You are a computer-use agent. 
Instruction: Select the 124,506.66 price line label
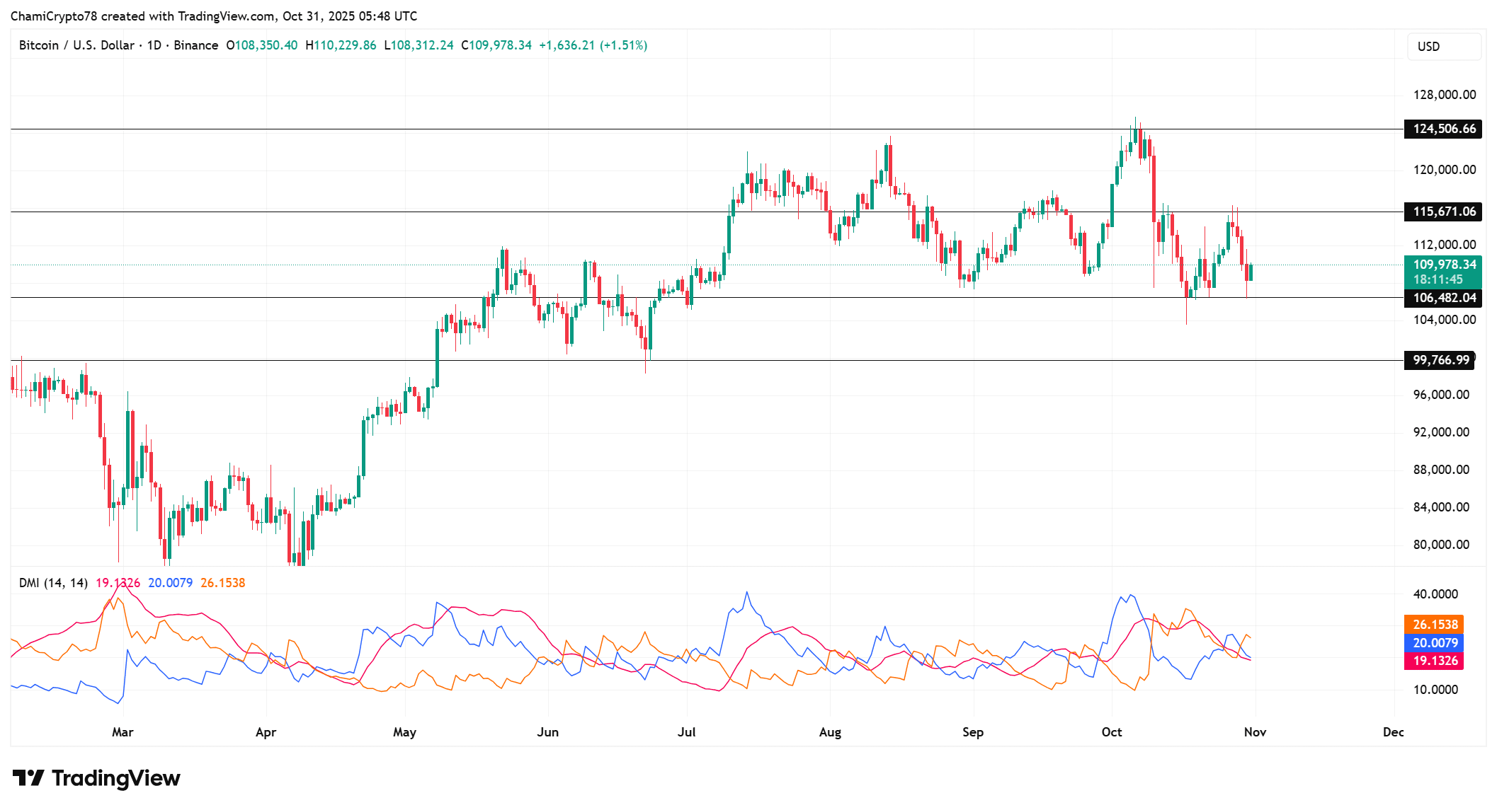[x=1443, y=129]
